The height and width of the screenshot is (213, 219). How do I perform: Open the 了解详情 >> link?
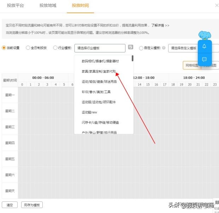tap(160, 25)
